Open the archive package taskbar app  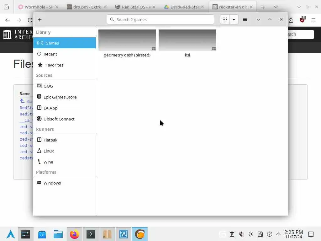(107, 234)
